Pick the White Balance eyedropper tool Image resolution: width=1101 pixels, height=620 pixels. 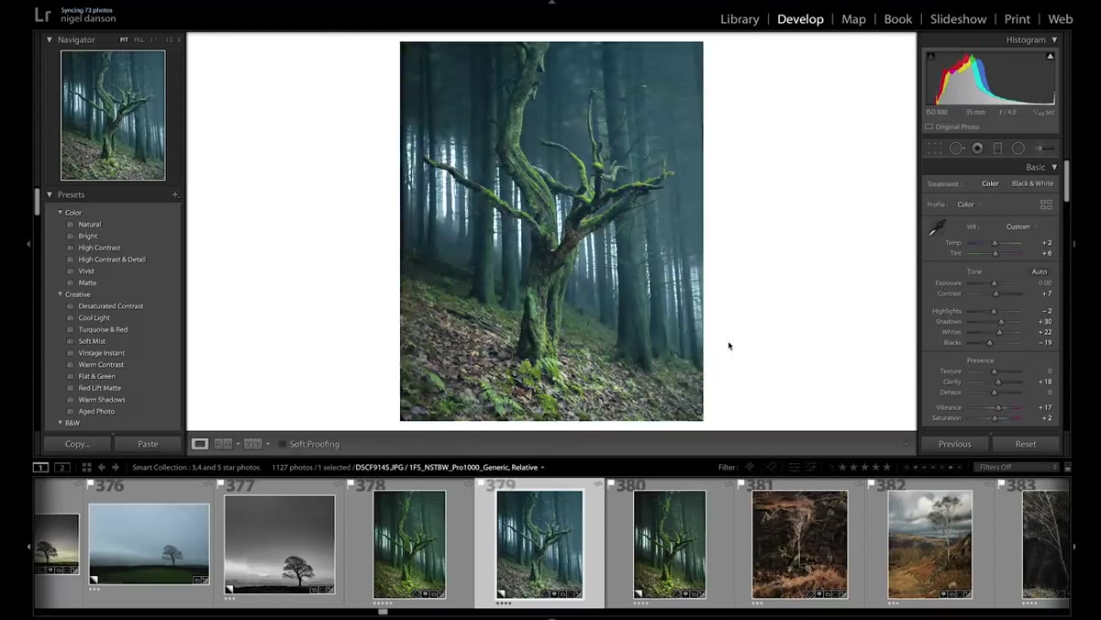point(937,228)
